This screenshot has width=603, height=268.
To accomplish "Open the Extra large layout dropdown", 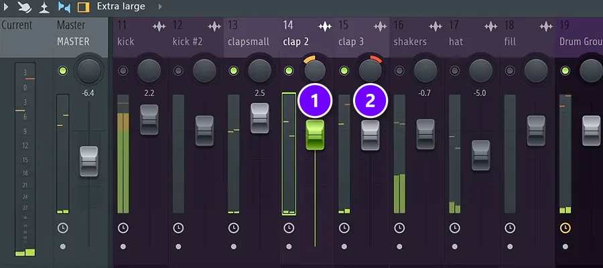I will tap(121, 6).
